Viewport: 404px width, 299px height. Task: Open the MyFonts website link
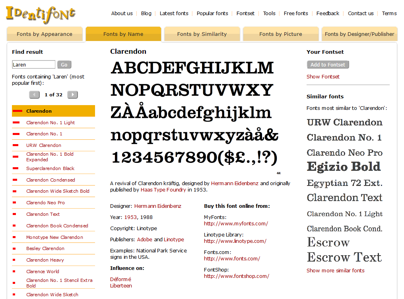(236, 224)
